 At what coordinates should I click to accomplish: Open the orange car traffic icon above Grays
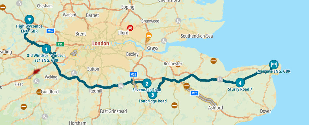[x=149, y=35]
